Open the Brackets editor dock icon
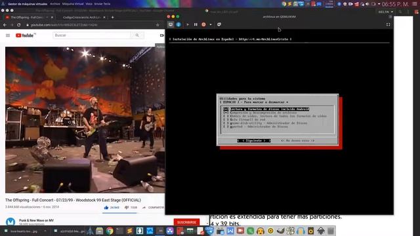Image resolution: width=420 pixels, height=236 pixels. [140, 231]
